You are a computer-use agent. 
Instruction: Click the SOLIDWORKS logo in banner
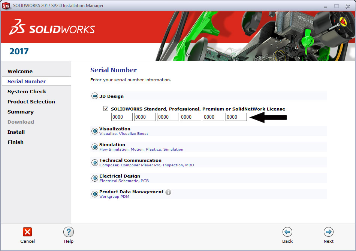click(52, 27)
